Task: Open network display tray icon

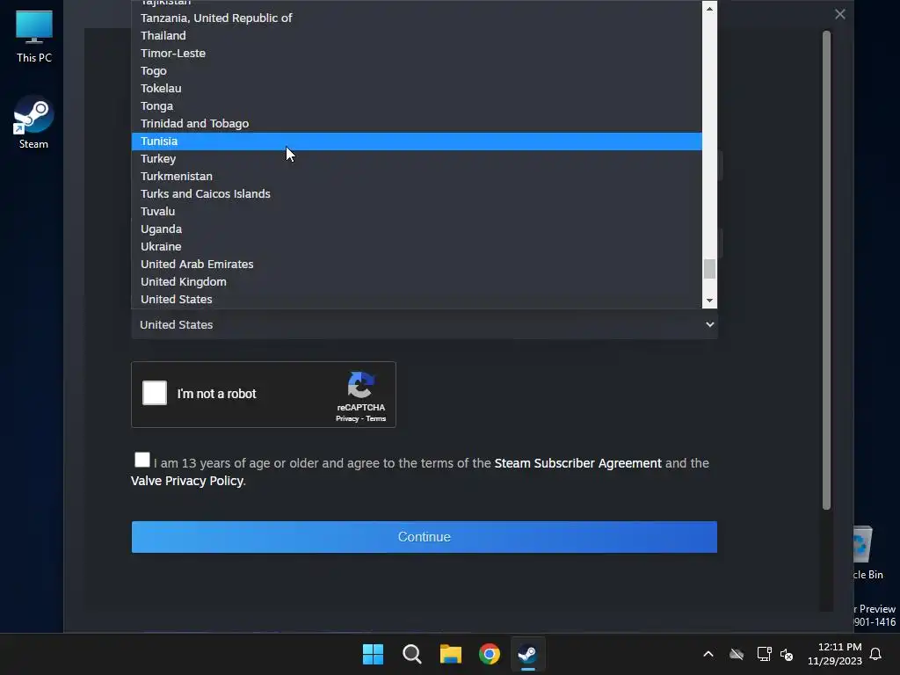Action: 764,654
